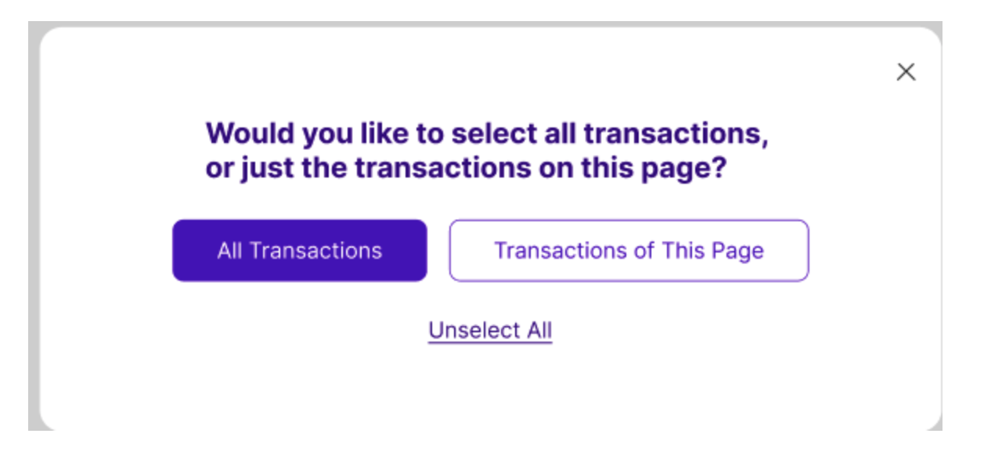The height and width of the screenshot is (455, 1002).
Task: Click the dialog heading question text
Action: pyautogui.click(x=486, y=151)
